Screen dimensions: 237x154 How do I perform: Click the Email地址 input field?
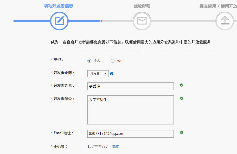tap(130, 134)
